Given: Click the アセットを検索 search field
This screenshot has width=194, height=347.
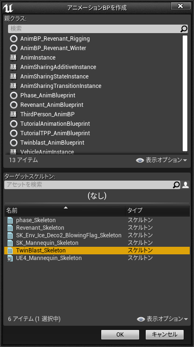Looking at the screenshot, I should pyautogui.click(x=88, y=185).
